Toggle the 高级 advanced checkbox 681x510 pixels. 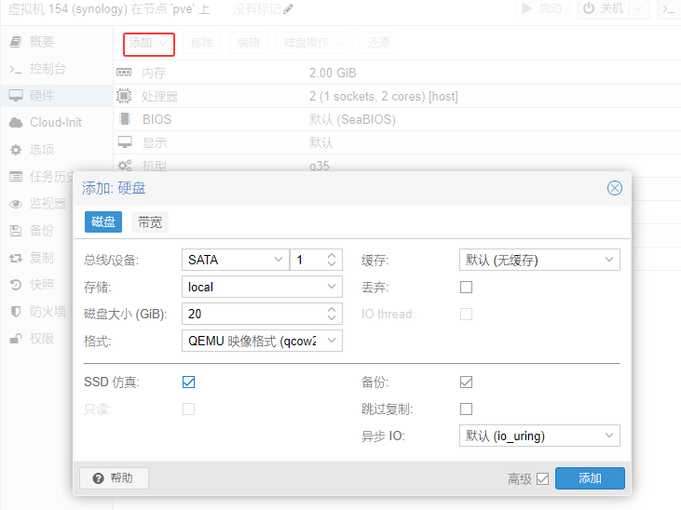pyautogui.click(x=542, y=478)
